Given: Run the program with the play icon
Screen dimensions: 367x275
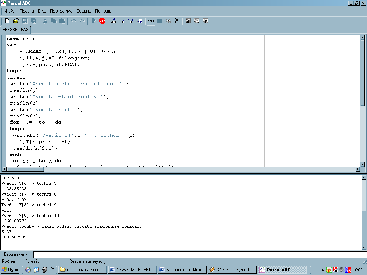Looking at the screenshot, I should (x=94, y=21).
